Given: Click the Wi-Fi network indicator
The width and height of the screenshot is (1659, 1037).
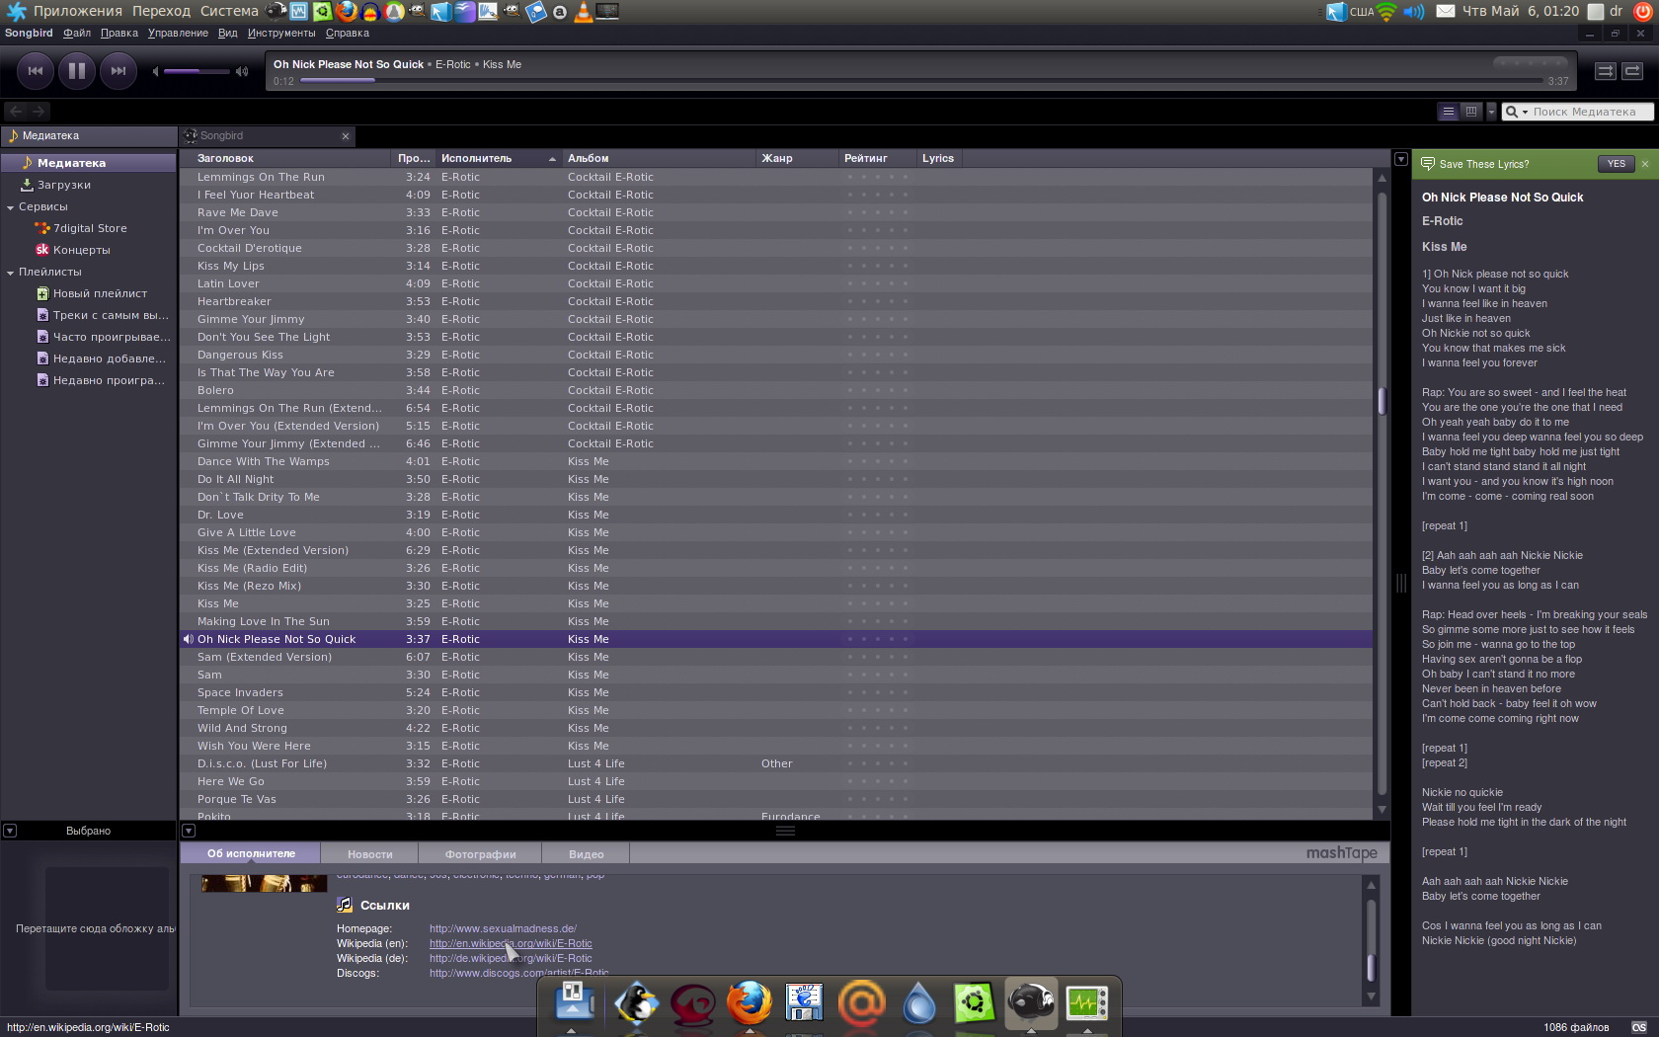Looking at the screenshot, I should 1385,12.
